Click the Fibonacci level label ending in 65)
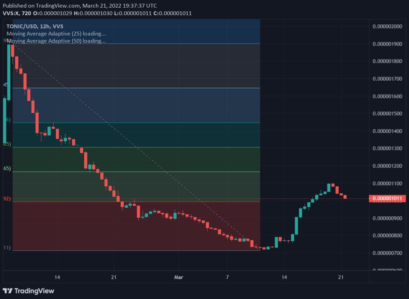Viewport: 409px width, 299px height. click(7, 168)
